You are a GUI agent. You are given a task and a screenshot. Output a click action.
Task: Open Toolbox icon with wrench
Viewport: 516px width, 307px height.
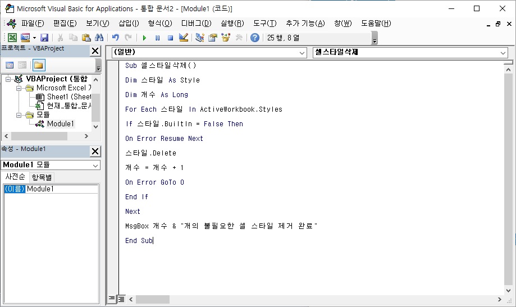pyautogui.click(x=239, y=38)
